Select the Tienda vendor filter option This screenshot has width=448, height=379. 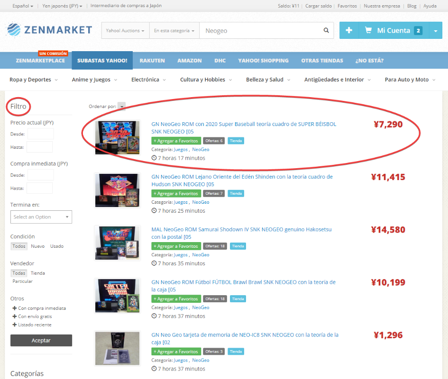pyautogui.click(x=38, y=273)
